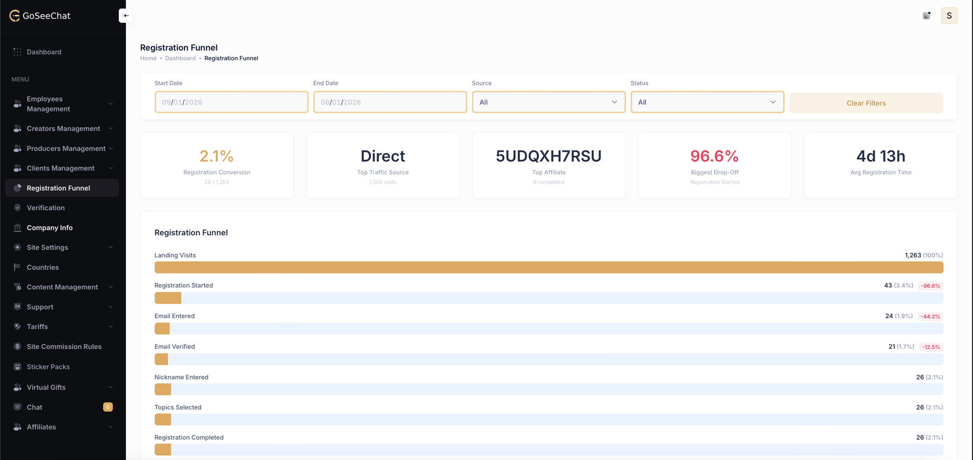Expand the Producers Management chevron

[111, 149]
